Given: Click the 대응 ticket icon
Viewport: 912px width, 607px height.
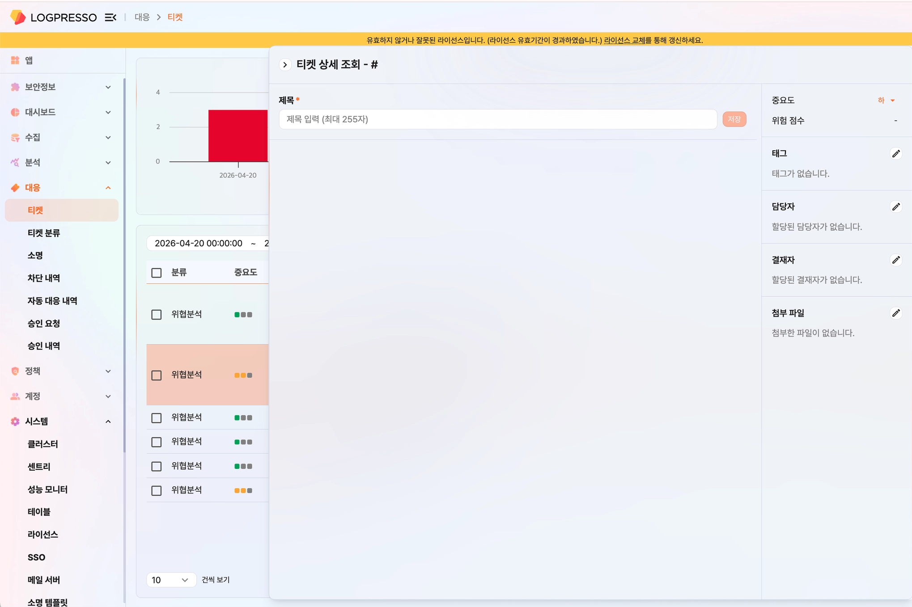Looking at the screenshot, I should tap(15, 188).
